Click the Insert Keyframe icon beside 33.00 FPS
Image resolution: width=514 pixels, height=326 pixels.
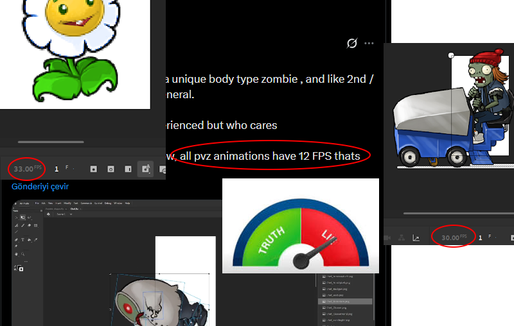coord(93,169)
